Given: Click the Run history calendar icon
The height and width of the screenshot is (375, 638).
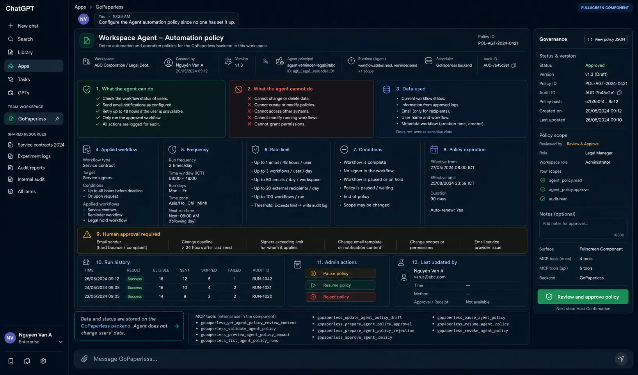Looking at the screenshot, I should tap(86, 262).
